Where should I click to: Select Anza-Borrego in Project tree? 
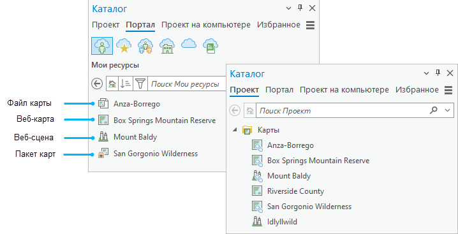pos(290,145)
